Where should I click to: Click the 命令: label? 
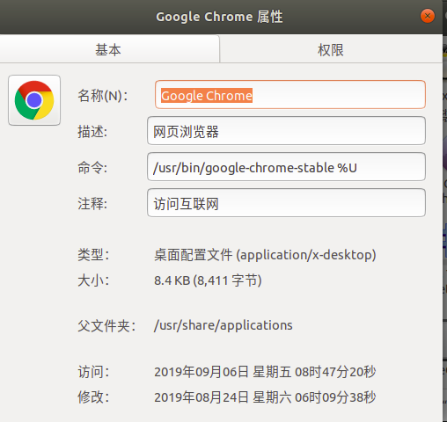tap(92, 168)
